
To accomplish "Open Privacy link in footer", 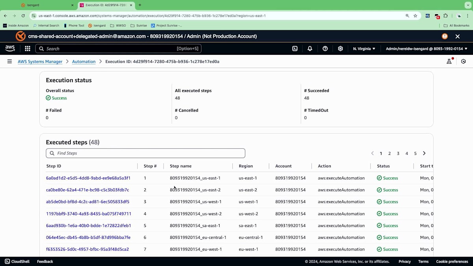I will click(404, 261).
